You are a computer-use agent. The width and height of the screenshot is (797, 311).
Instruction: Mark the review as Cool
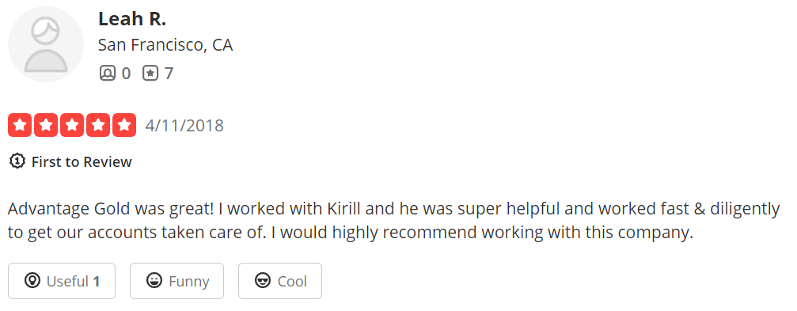tap(280, 281)
